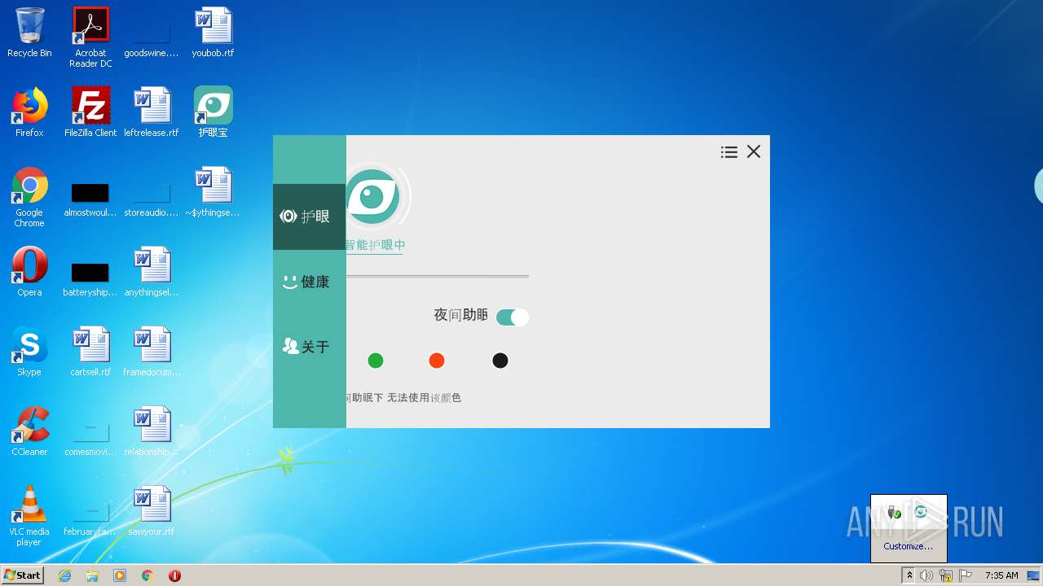
Task: Toggle the 夜间助眠 switch
Action: (x=513, y=317)
